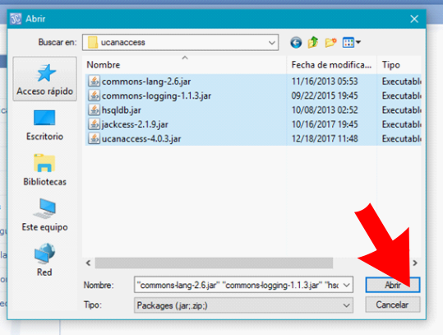Go back using the blue arrow toolbar icon
443x335 pixels.
pyautogui.click(x=296, y=43)
